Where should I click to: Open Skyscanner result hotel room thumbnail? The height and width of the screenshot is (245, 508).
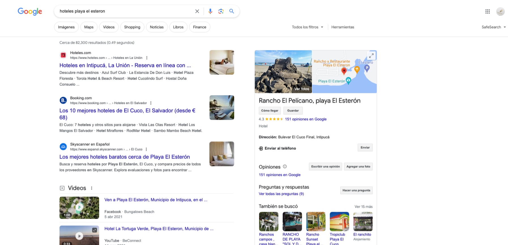click(222, 154)
